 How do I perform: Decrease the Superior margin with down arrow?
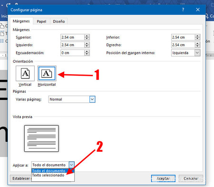point(87,39)
